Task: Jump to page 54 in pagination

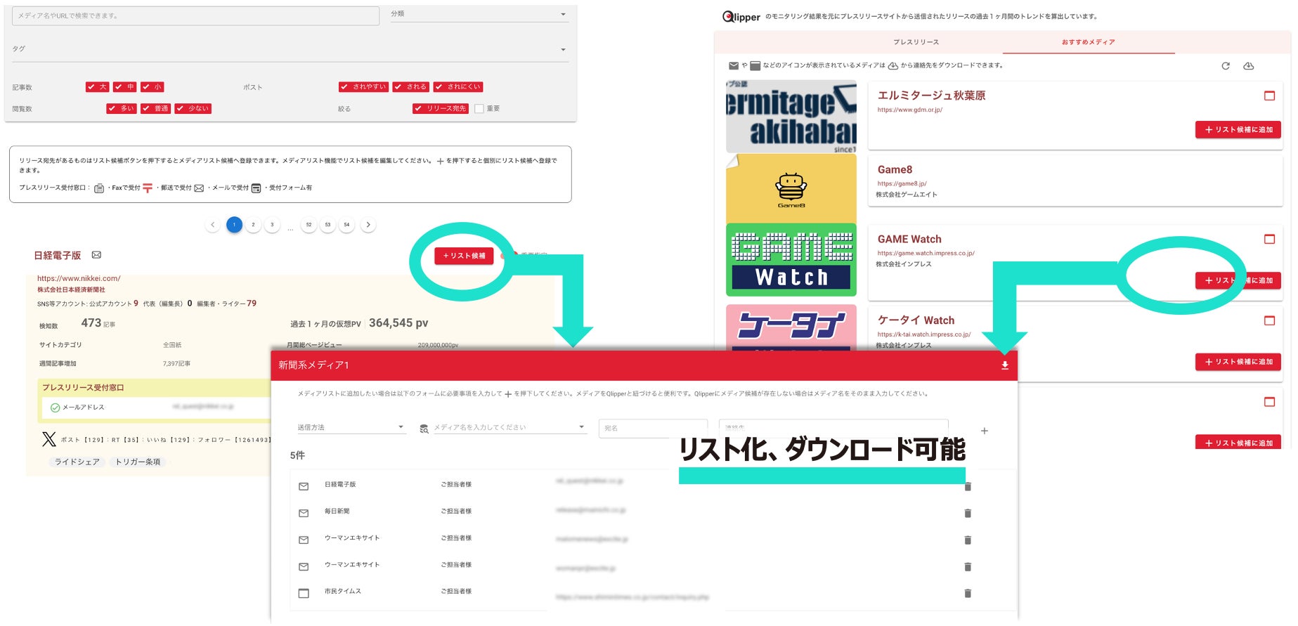Action: [x=346, y=225]
